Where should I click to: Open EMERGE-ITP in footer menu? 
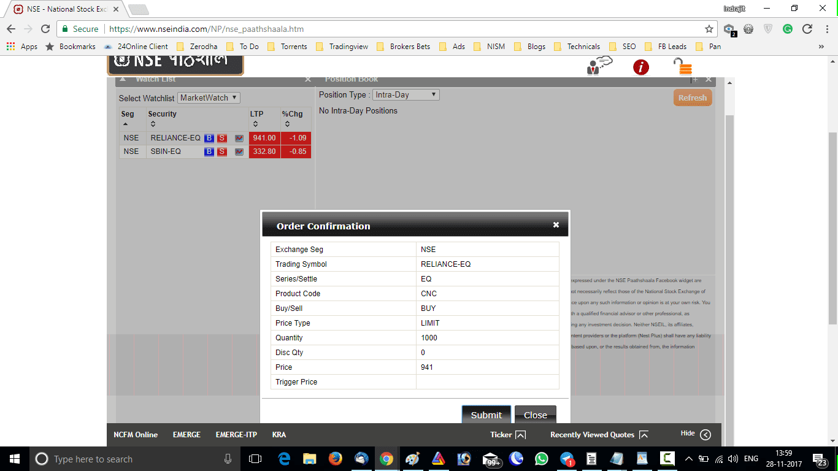point(236,434)
